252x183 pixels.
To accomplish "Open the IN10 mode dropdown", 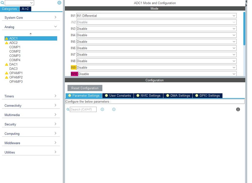I will [157, 74].
